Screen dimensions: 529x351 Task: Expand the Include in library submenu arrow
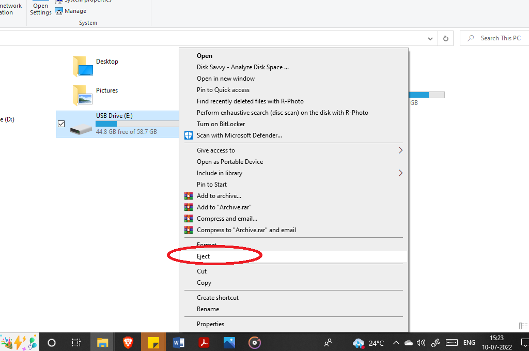point(400,173)
